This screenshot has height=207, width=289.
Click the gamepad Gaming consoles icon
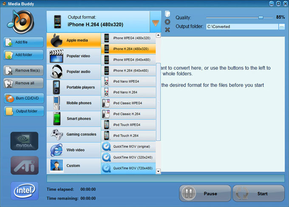pos(57,135)
